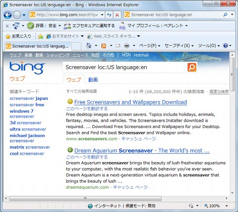Close the F-Secure toolbar with the X
238x212 pixels.
click(7, 26)
